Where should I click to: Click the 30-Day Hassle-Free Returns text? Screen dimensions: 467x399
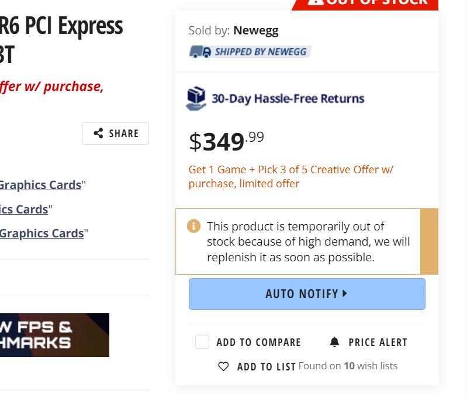coord(288,99)
